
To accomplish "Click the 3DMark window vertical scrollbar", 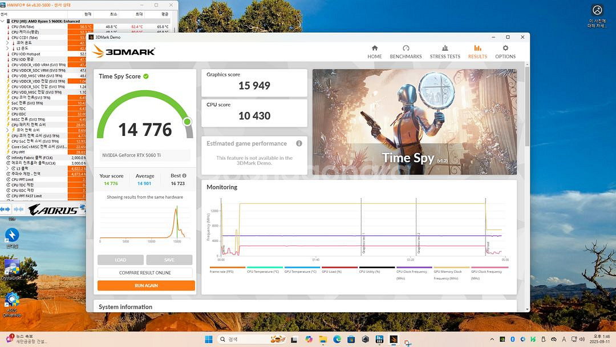I will [x=527, y=107].
